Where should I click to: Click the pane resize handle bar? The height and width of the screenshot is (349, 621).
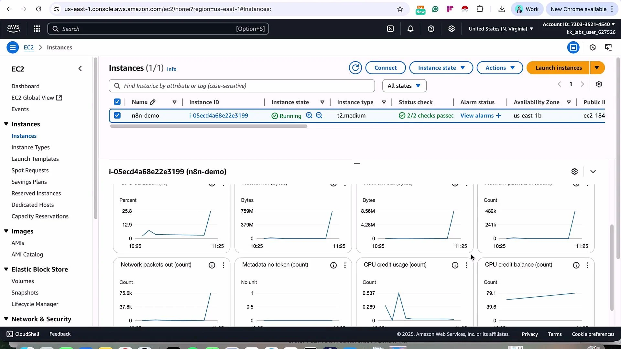(357, 163)
